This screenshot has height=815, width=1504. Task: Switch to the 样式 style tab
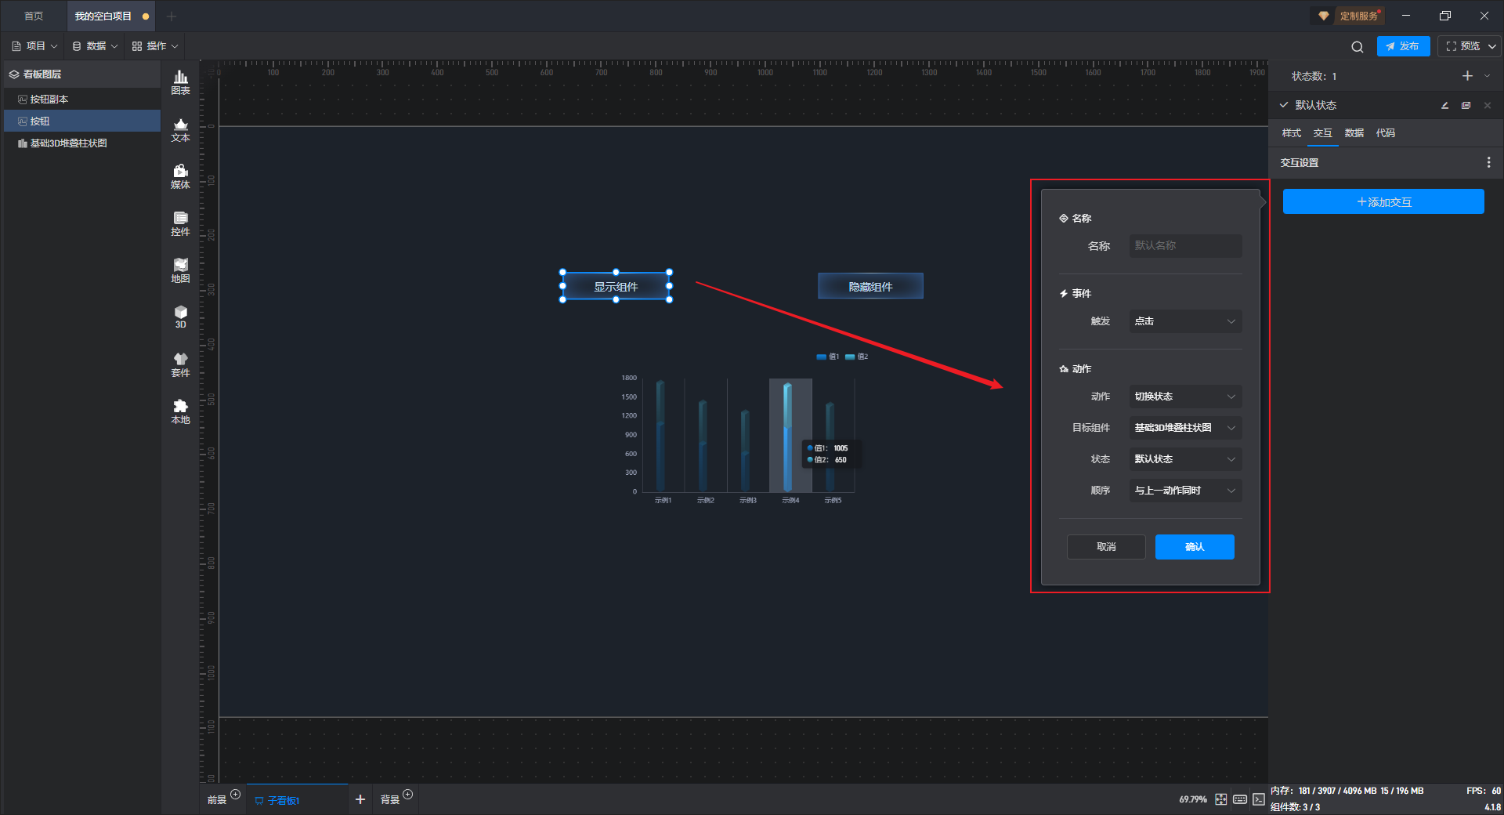pos(1291,133)
